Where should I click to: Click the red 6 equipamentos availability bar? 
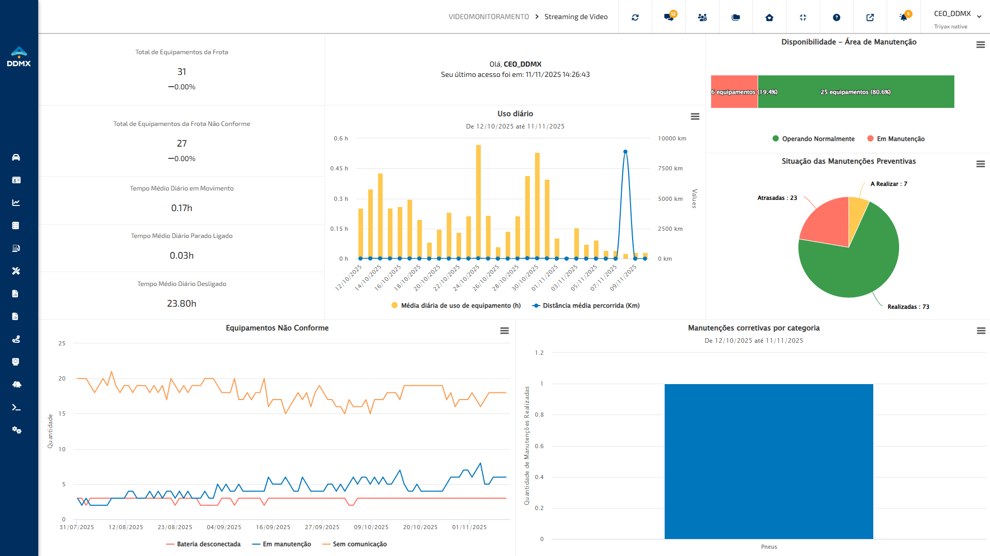734,92
